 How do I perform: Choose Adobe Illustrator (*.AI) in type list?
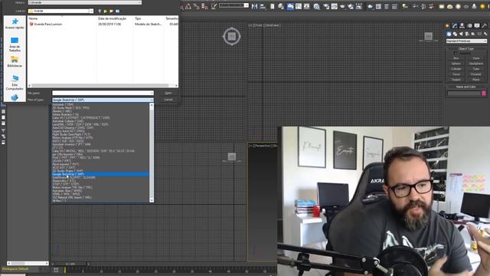point(100,114)
